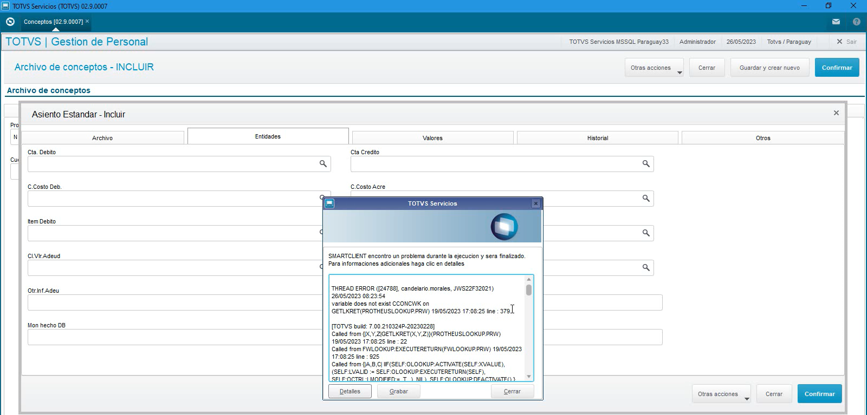Viewport: 867px width, 415px height.
Task: Focus the Cta Credito input field
Action: [x=502, y=164]
